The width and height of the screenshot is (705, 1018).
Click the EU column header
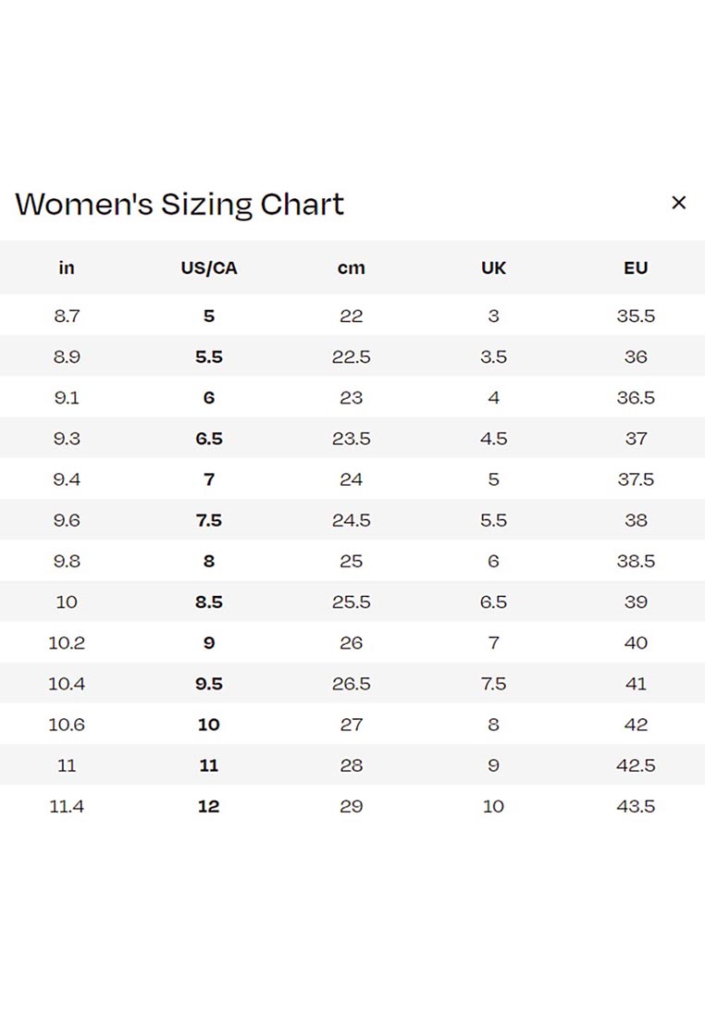point(636,268)
